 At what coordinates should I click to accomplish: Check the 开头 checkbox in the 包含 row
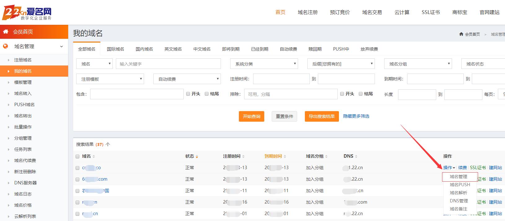pyautogui.click(x=188, y=94)
